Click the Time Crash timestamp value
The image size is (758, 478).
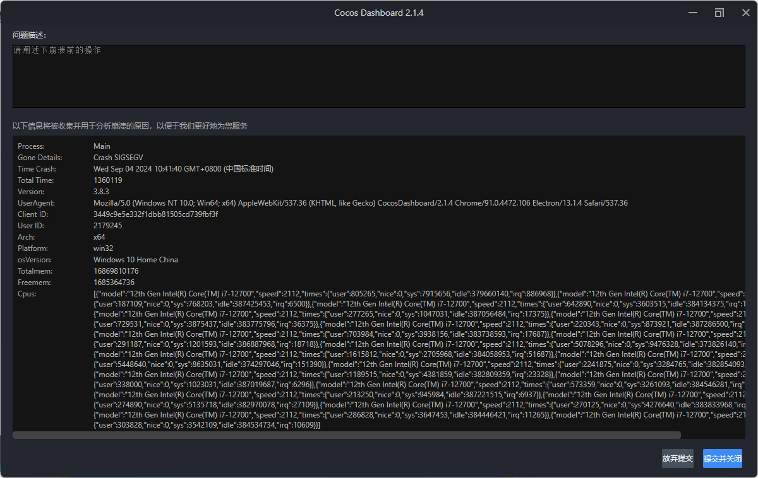183,169
